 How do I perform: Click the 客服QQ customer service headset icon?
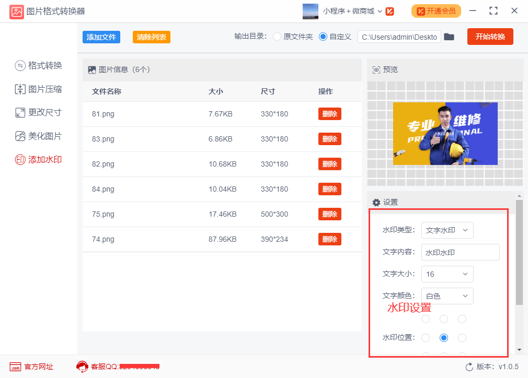(82, 367)
